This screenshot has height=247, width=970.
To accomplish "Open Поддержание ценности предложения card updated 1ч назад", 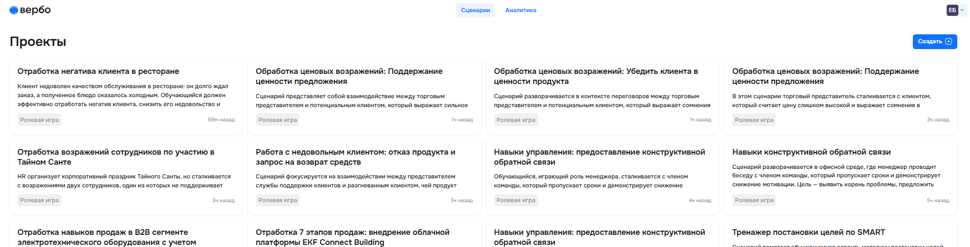I will pyautogui.click(x=349, y=76).
